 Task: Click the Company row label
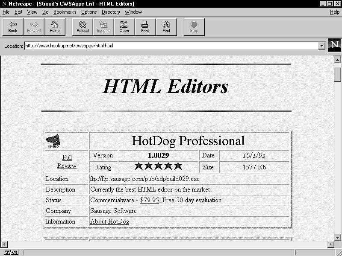[x=59, y=211]
